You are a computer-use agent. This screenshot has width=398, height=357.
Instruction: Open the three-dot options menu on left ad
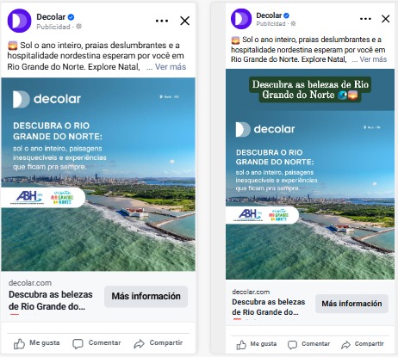click(x=162, y=21)
